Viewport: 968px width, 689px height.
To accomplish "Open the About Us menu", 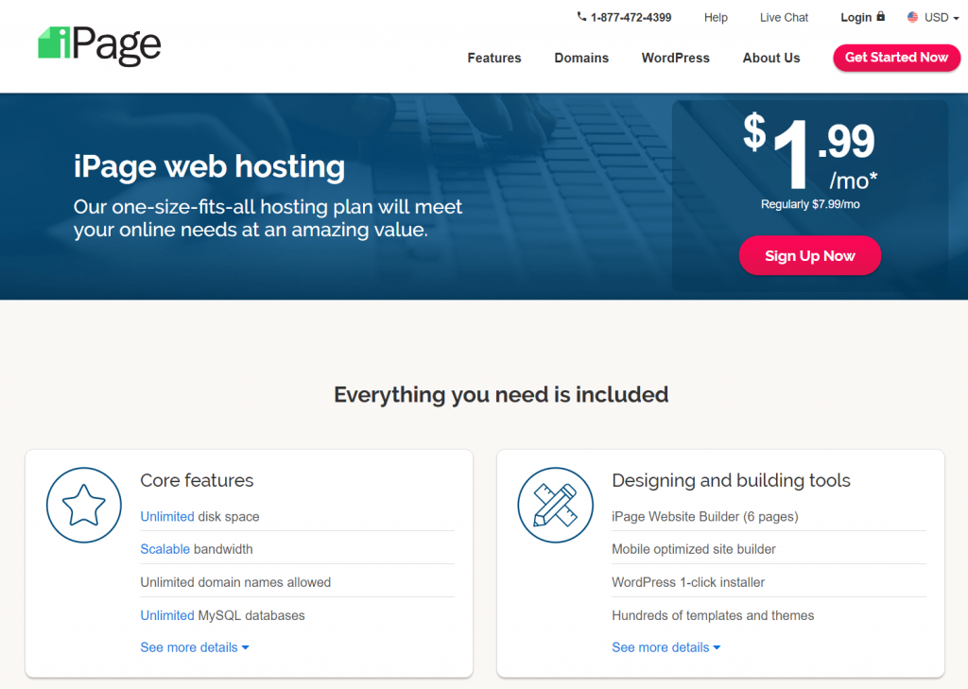I will coord(771,58).
